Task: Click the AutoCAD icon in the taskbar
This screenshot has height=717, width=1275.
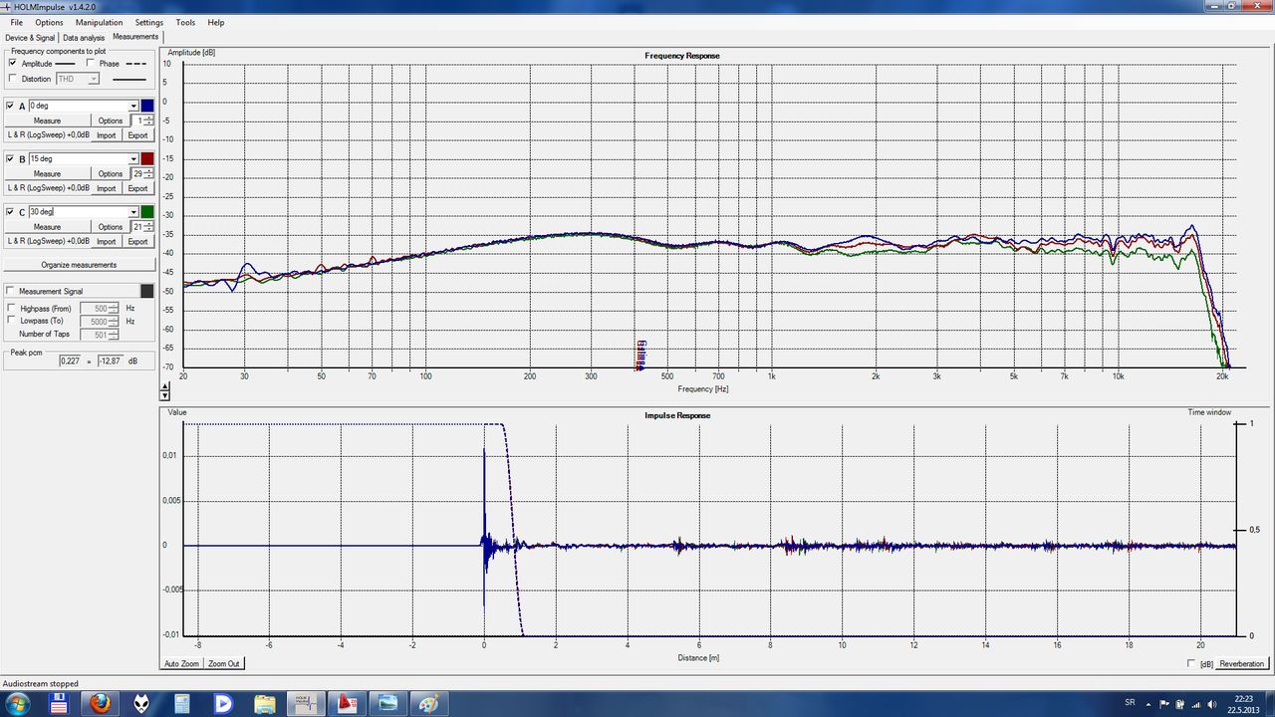Action: [348, 703]
